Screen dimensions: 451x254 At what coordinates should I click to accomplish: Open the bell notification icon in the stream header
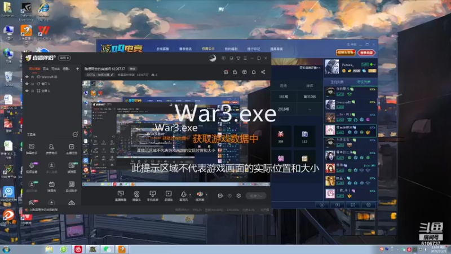tap(254, 72)
